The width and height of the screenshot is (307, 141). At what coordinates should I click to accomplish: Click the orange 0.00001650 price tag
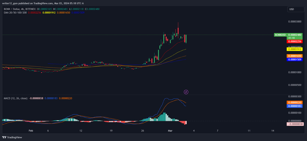tap(295, 56)
